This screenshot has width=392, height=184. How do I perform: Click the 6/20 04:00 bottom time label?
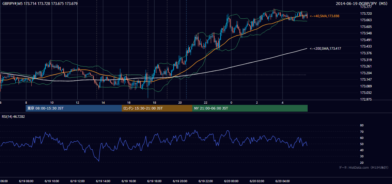282,181
